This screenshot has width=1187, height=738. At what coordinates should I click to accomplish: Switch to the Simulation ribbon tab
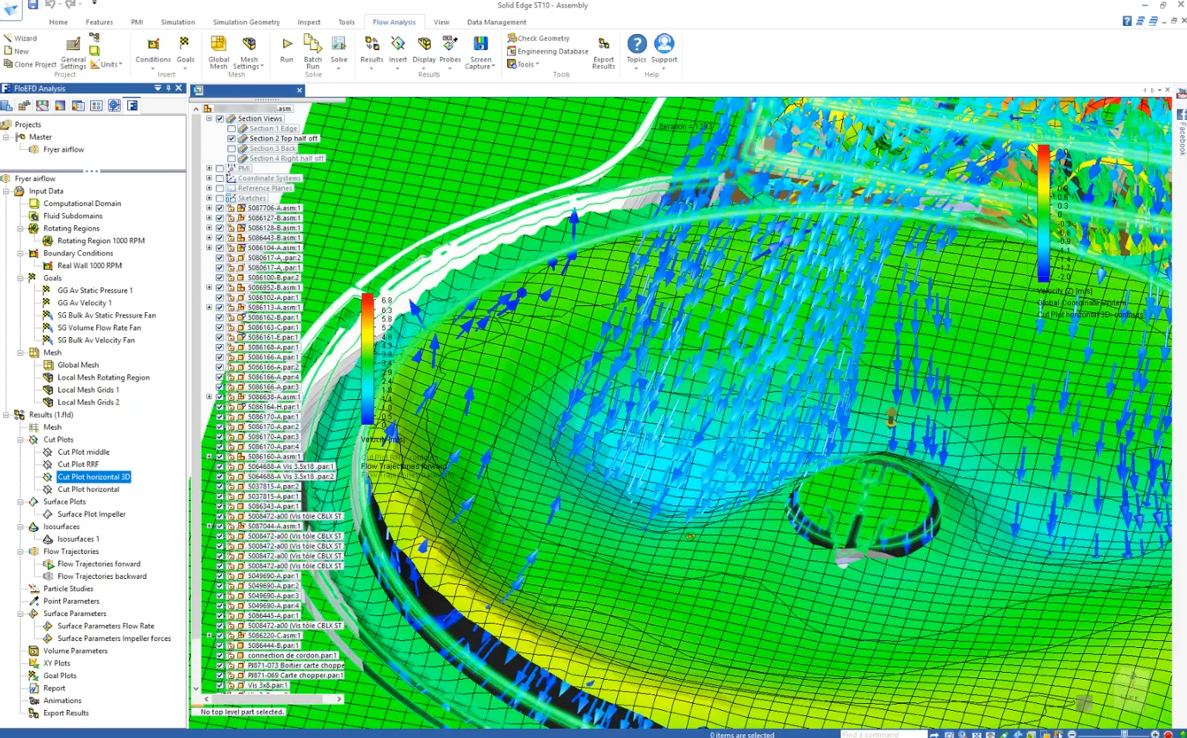[178, 22]
